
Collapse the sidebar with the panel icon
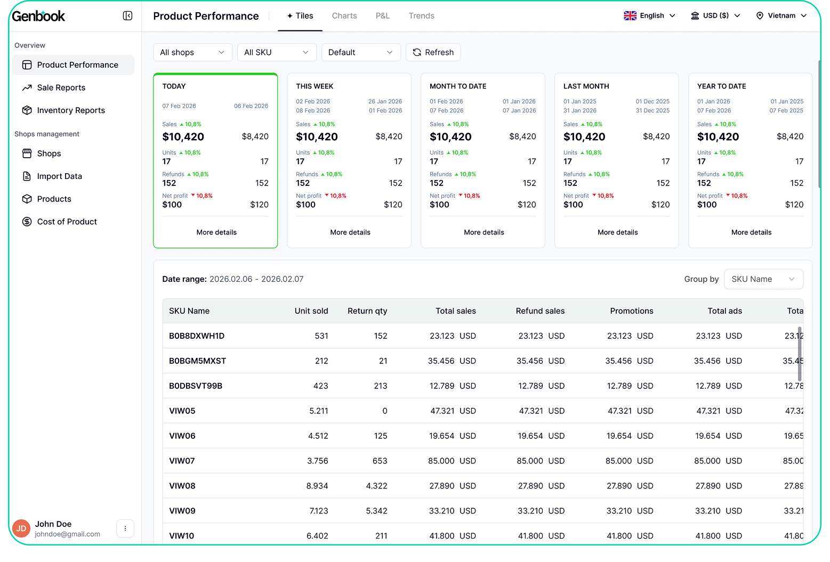pyautogui.click(x=127, y=16)
